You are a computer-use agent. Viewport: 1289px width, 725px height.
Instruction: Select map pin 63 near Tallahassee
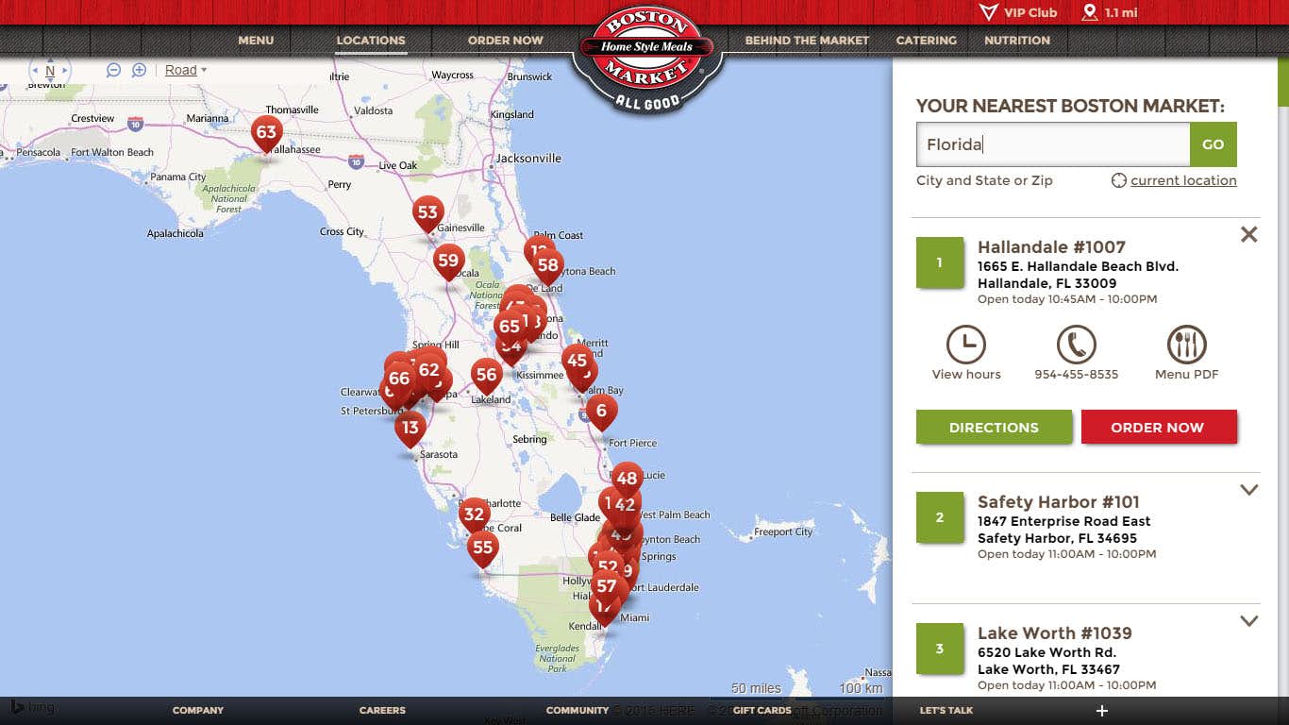(266, 133)
